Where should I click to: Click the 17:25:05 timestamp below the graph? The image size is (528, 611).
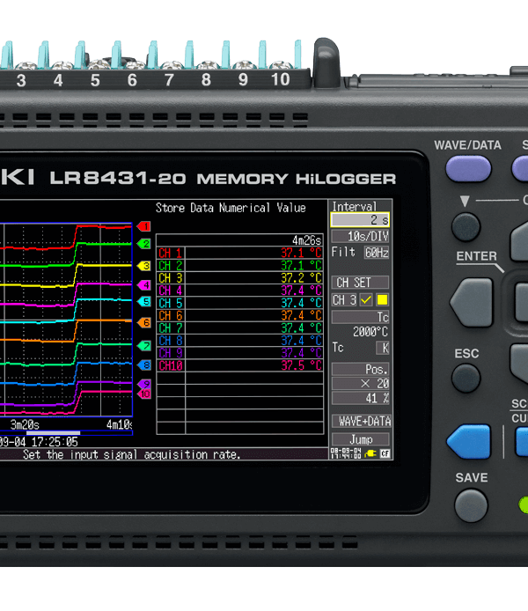point(55,442)
